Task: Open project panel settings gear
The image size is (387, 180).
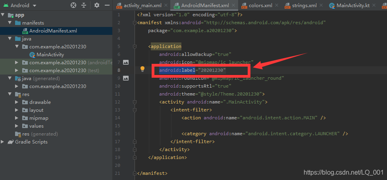Action: coord(97,5)
